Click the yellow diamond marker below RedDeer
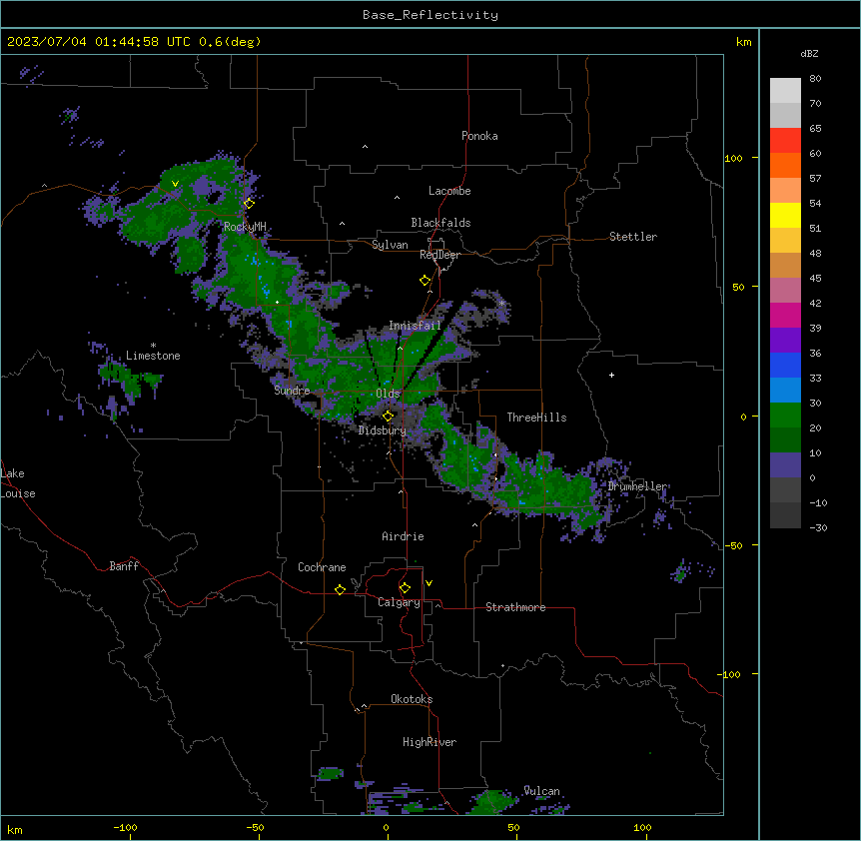This screenshot has height=841, width=861. coord(426,281)
